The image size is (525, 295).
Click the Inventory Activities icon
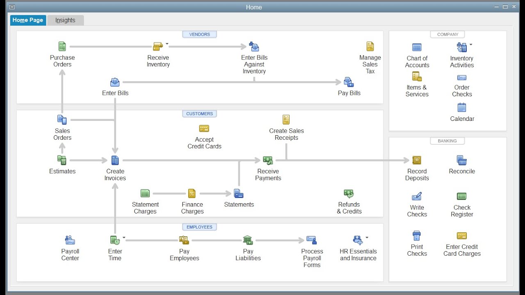tap(462, 47)
